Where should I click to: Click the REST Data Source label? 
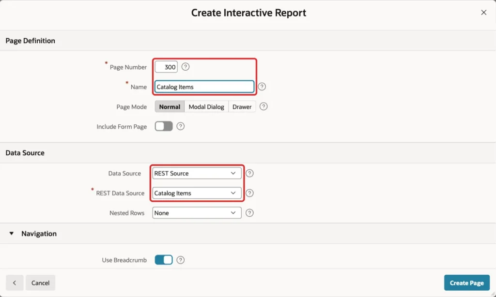click(x=120, y=193)
